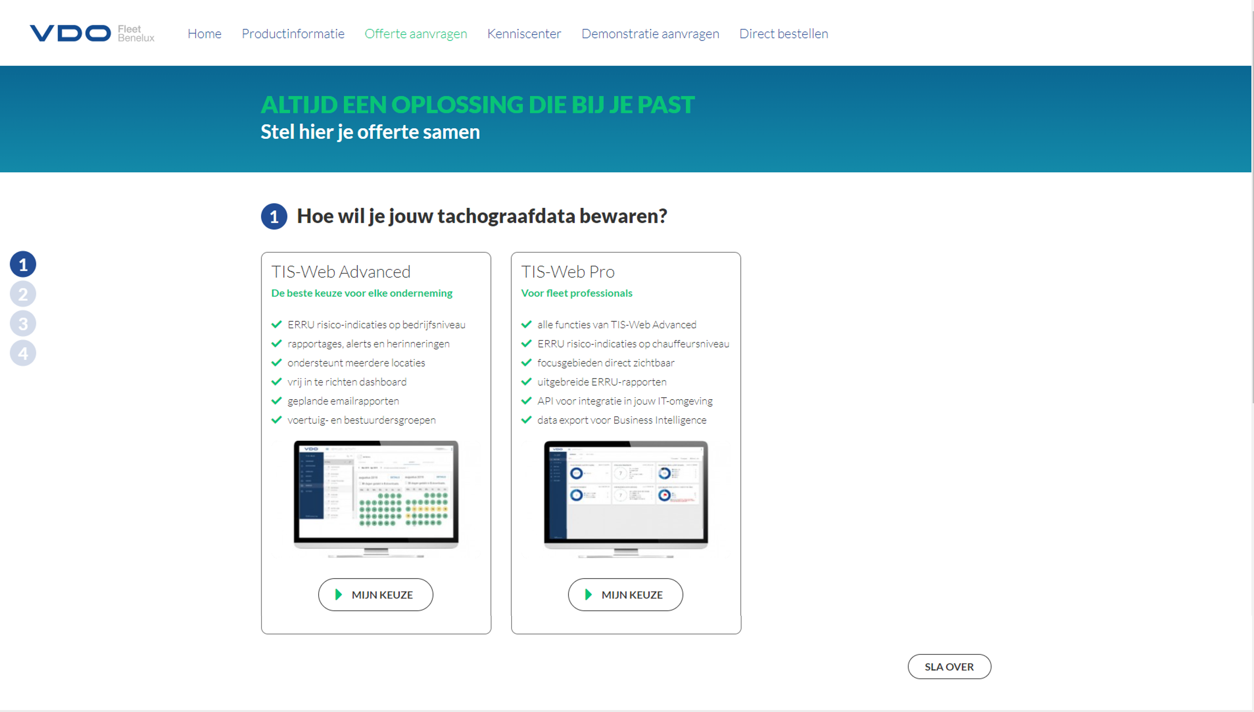Click the VDO Fleet Benelux logo
Viewport: 1254px width, 712px height.
92,33
